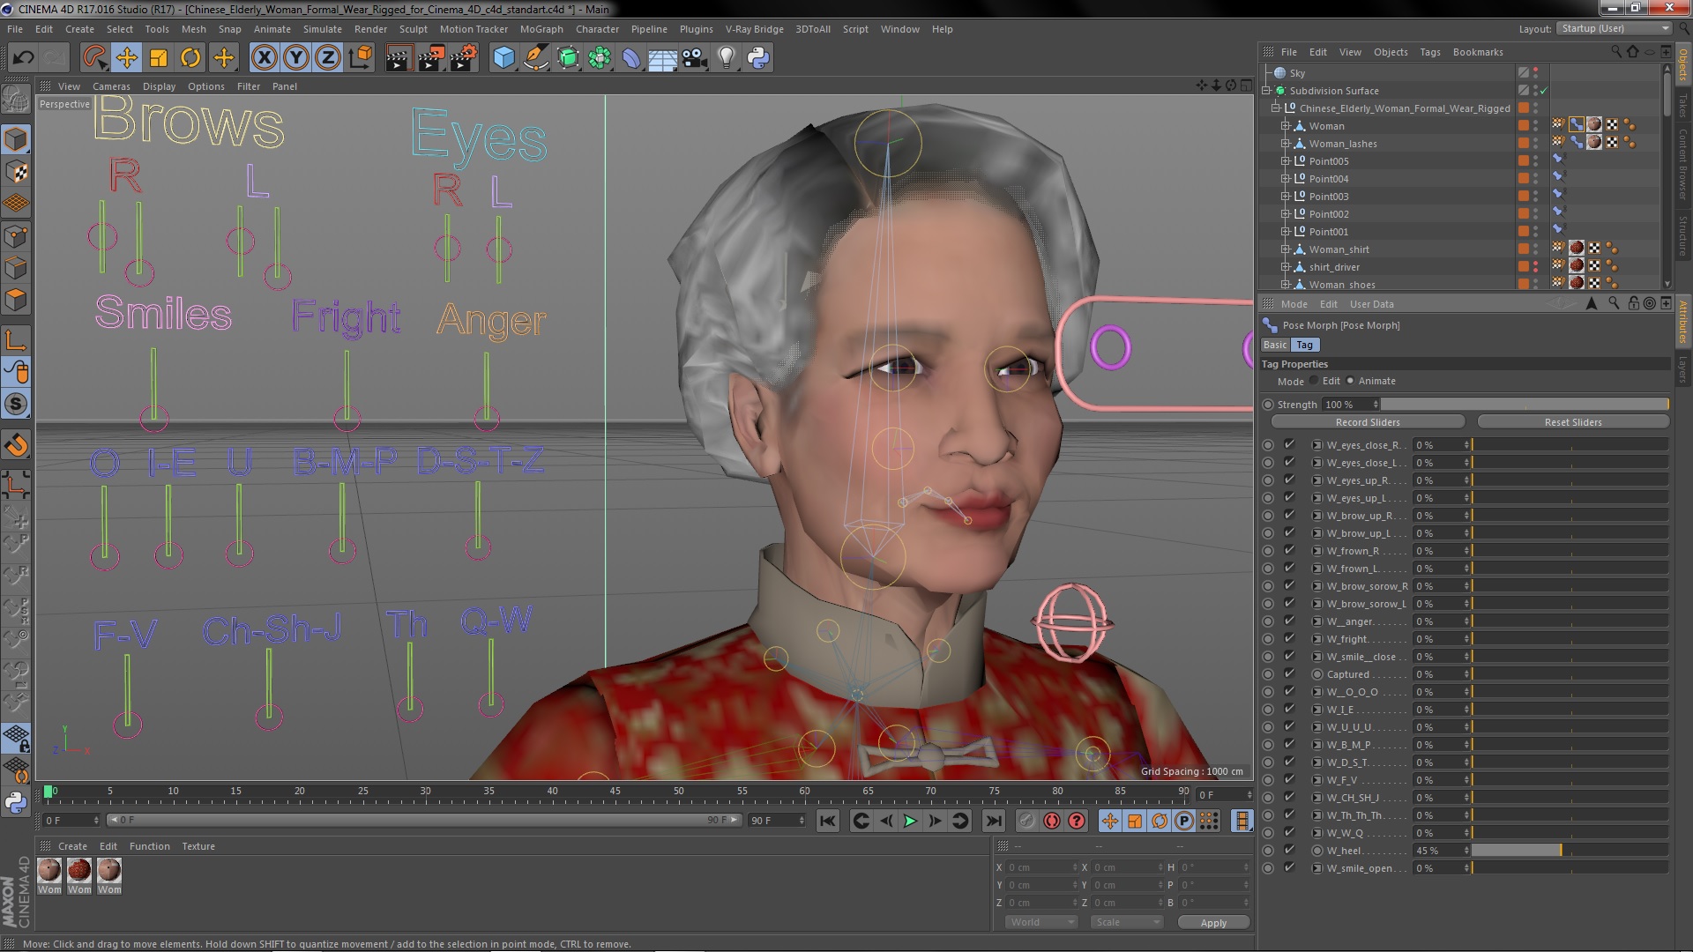Open the Python script icon in toolbar
Image resolution: width=1693 pixels, height=952 pixels.
(758, 58)
